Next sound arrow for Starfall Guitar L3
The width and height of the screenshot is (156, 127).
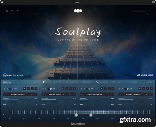coord(108,94)
